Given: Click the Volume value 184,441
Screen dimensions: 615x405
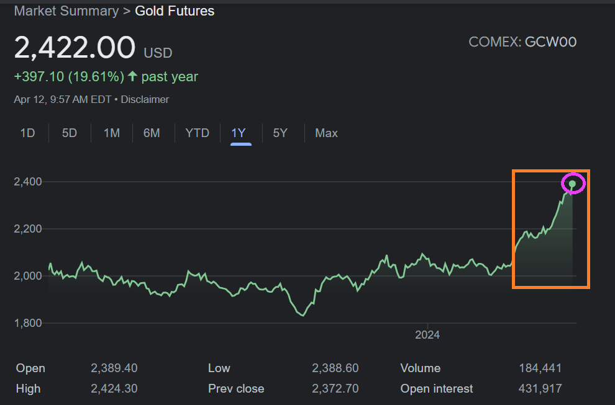Looking at the screenshot, I should [540, 368].
